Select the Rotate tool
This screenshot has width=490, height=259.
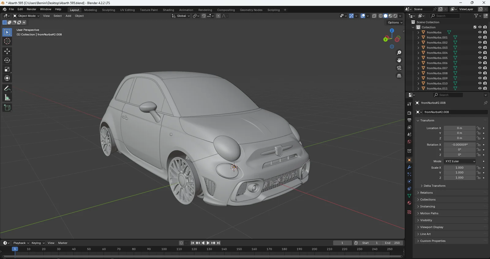click(x=7, y=60)
